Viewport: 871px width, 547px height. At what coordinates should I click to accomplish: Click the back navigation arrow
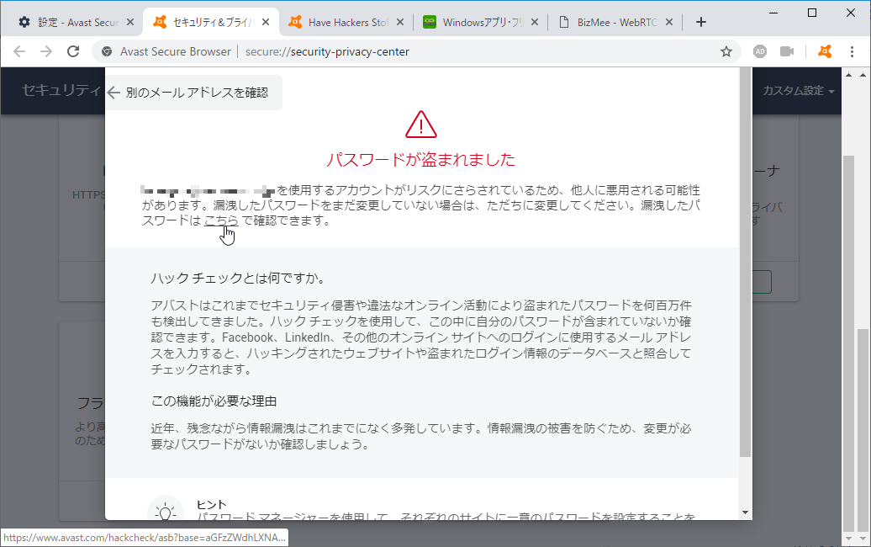pos(18,51)
